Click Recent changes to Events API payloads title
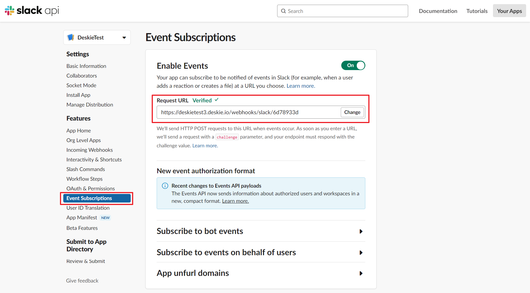The height and width of the screenshot is (293, 530). point(216,186)
